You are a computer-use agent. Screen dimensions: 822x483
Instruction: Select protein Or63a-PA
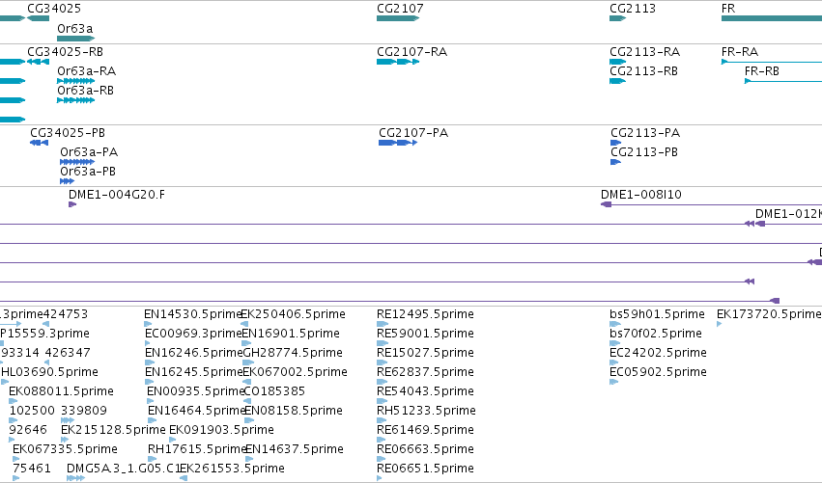pos(89,152)
